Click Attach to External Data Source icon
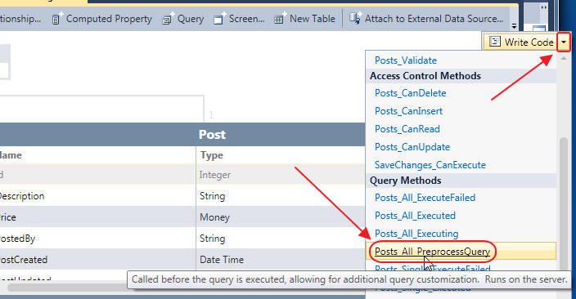This screenshot has height=299, width=576. coord(355,18)
